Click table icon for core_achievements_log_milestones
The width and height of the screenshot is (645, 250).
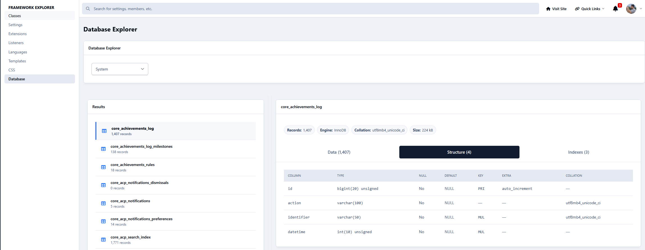(x=103, y=149)
